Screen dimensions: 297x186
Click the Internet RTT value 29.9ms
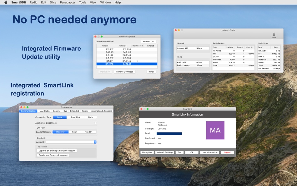[x=199, y=48]
